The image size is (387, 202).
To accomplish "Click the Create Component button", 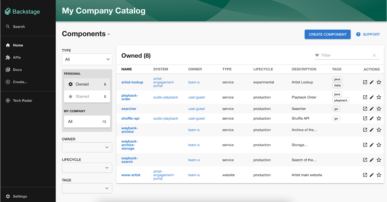I will 328,34.
